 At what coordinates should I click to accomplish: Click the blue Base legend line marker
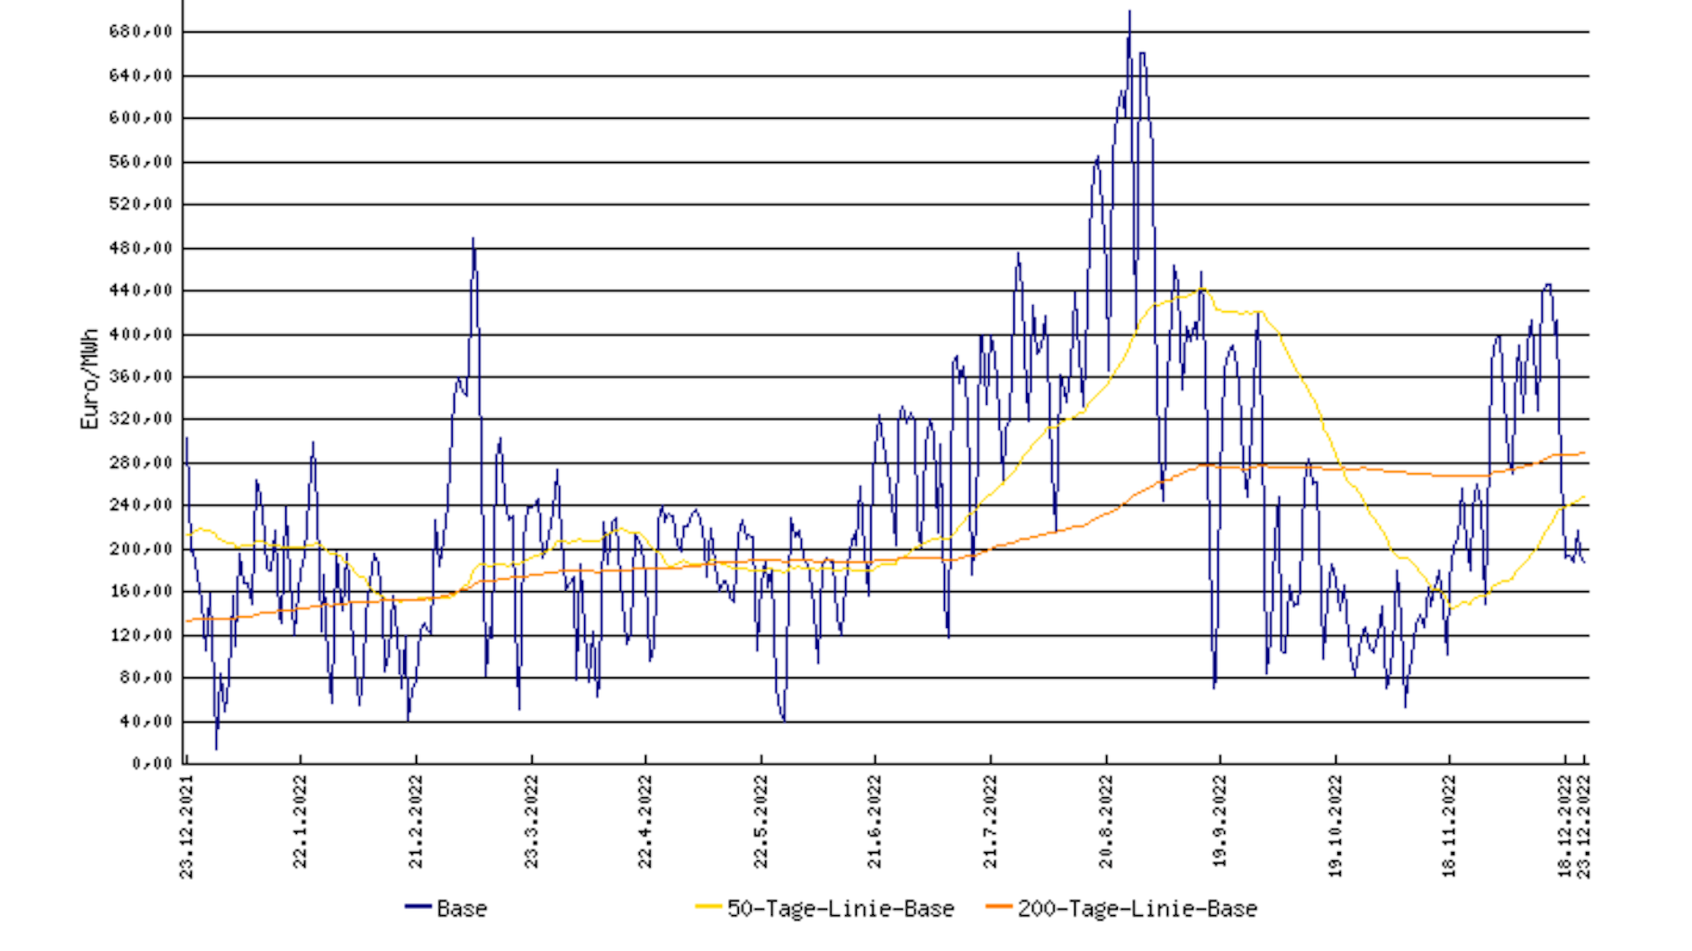point(418,907)
